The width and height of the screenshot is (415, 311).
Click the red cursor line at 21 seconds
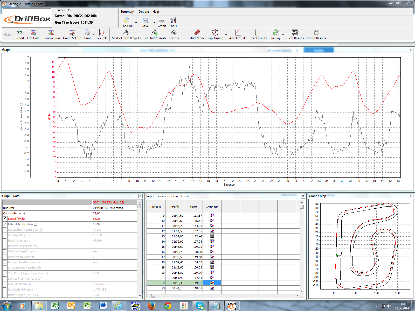click(x=224, y=117)
